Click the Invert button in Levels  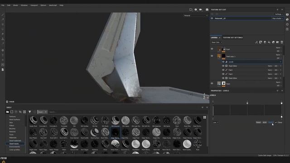[x=271, y=122]
